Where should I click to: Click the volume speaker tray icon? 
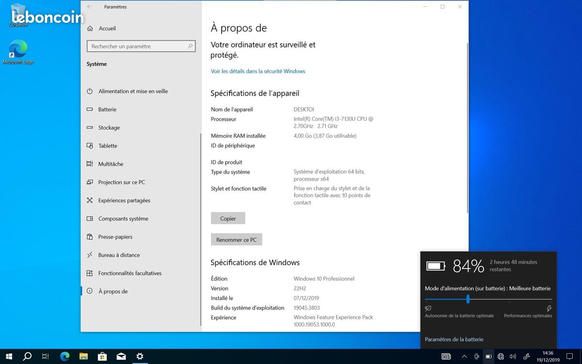click(513, 357)
